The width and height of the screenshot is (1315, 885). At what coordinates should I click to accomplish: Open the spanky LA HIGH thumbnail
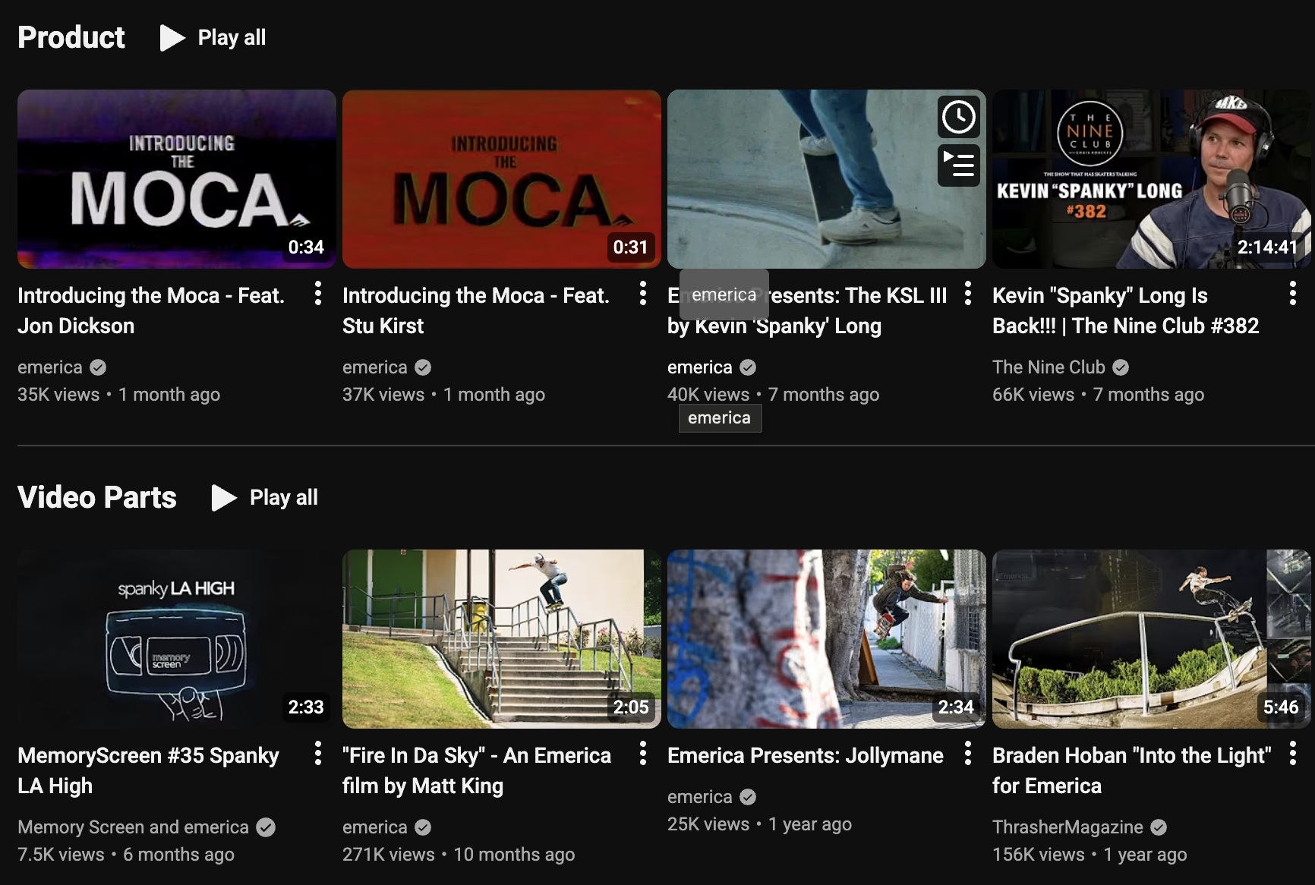pos(177,639)
